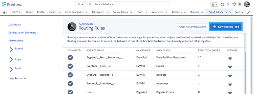253x94 pixels.
Task: Open the Campaigns tab chevron
Action: tap(108, 12)
